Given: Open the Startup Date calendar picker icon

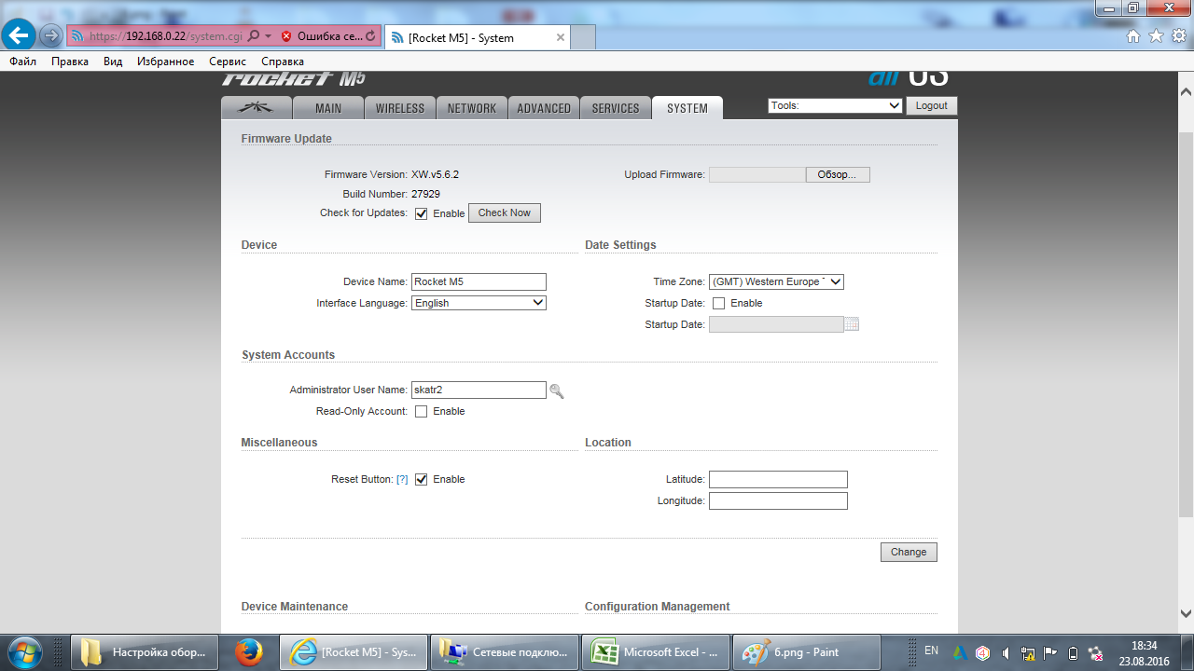Looking at the screenshot, I should (x=852, y=324).
